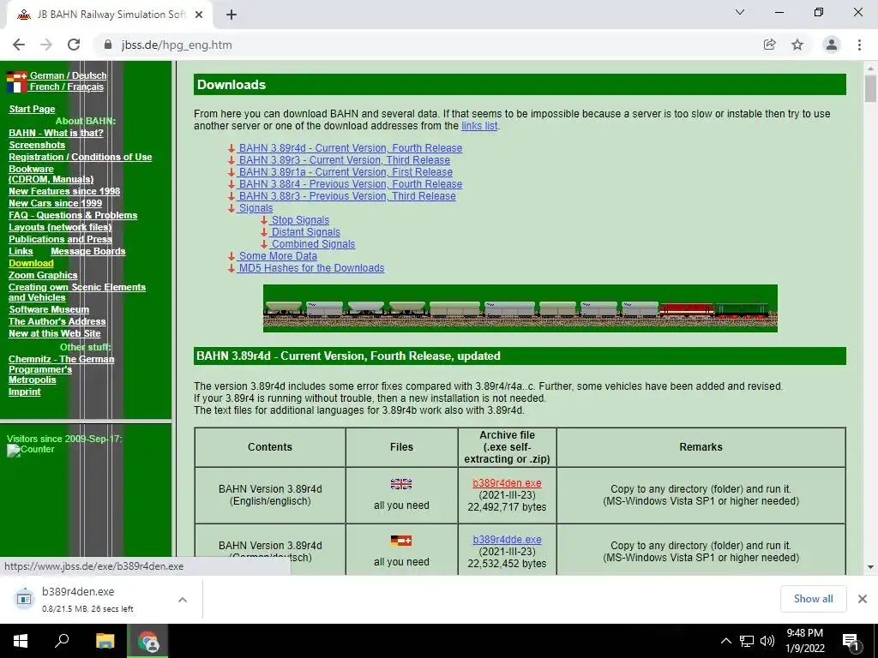Open a new browser tab
This screenshot has height=658, width=878.
[232, 15]
